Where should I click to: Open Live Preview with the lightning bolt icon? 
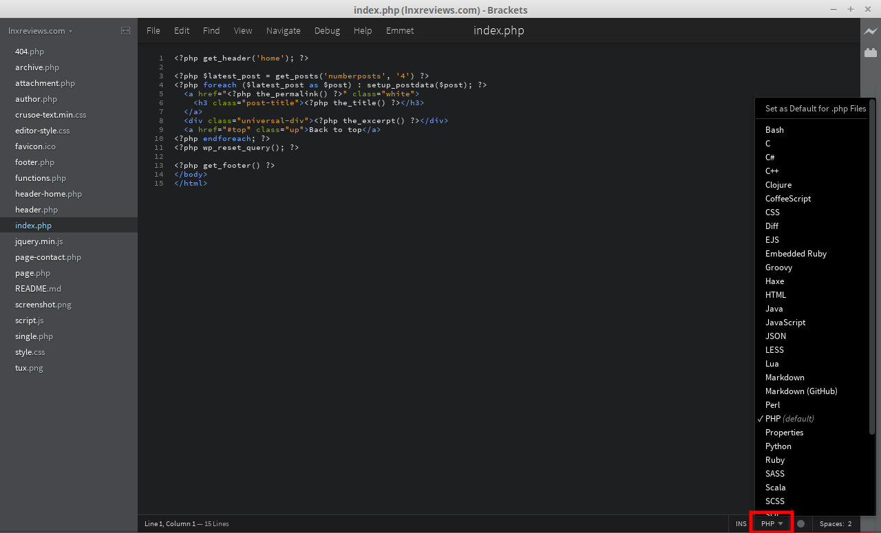[871, 31]
